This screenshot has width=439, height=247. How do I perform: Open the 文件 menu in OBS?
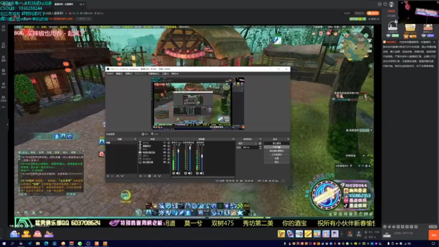(110, 74)
